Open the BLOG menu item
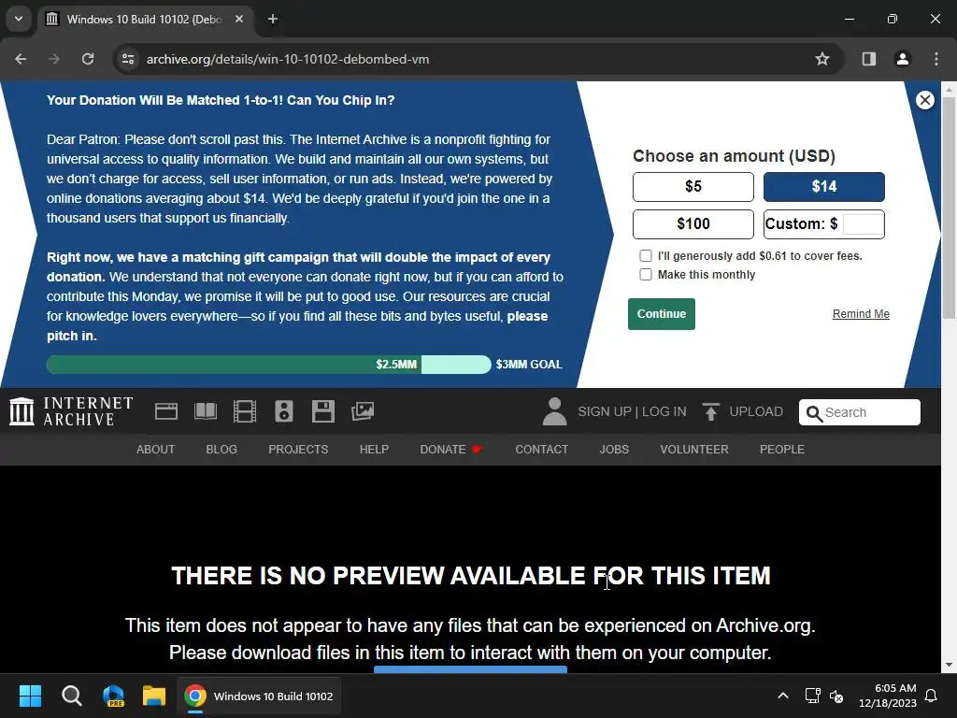The width and height of the screenshot is (957, 718). (x=221, y=450)
